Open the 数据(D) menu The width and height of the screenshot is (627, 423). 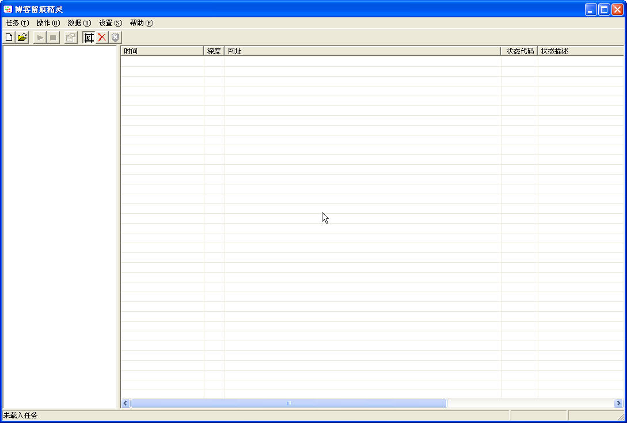click(79, 23)
